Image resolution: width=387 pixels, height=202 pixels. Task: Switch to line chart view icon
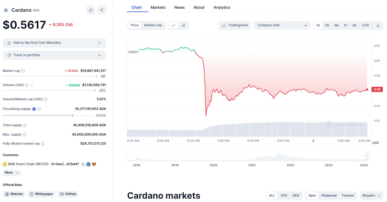[173, 25]
